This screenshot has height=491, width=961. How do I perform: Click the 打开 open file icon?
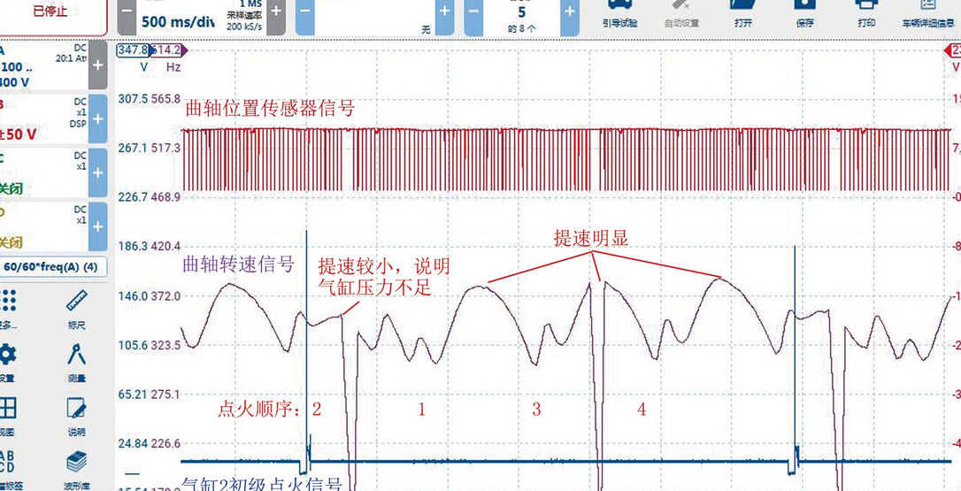pos(742,15)
